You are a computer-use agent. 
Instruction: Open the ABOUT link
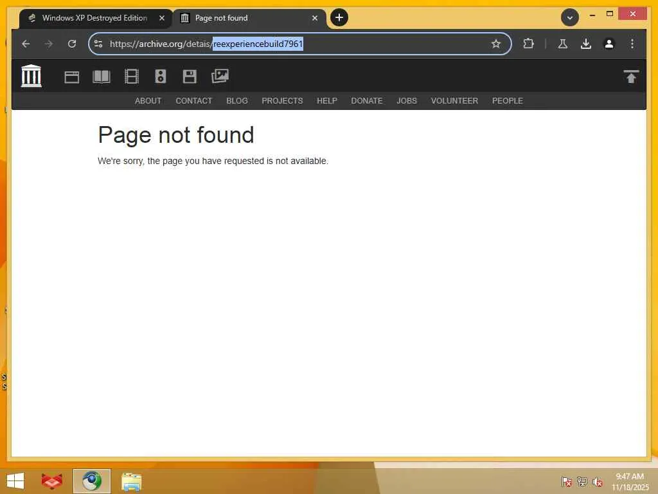[x=148, y=101]
